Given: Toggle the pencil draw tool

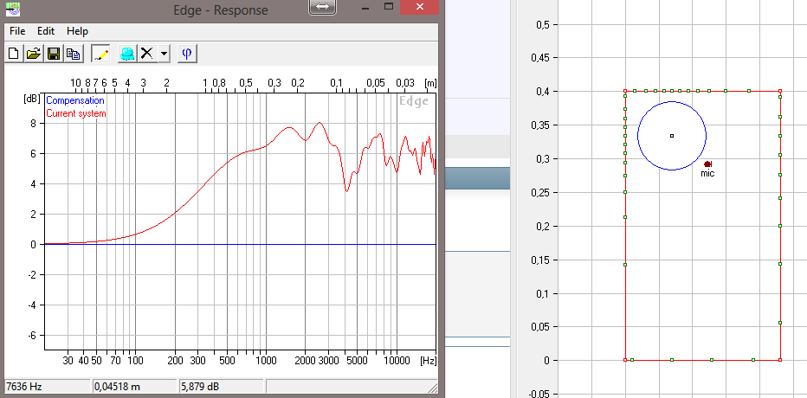Looking at the screenshot, I should tap(100, 54).
